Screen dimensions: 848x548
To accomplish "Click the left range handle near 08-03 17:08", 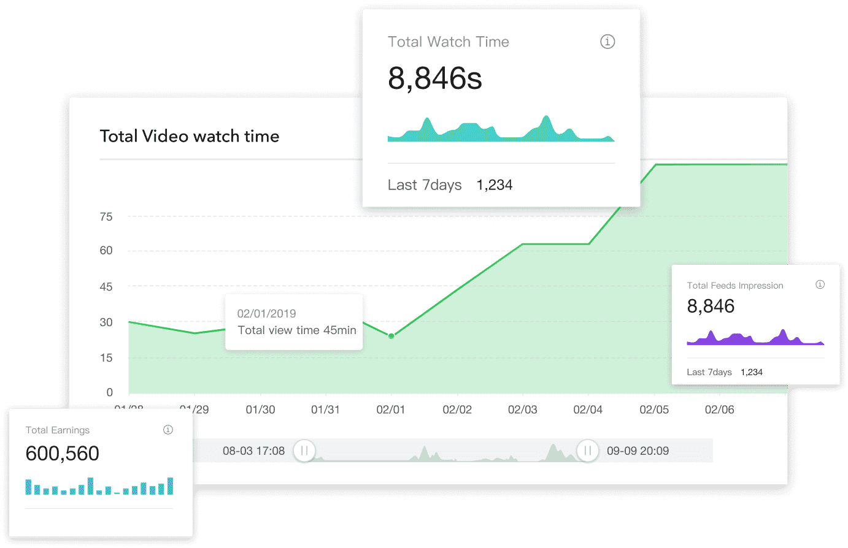I will coord(304,451).
